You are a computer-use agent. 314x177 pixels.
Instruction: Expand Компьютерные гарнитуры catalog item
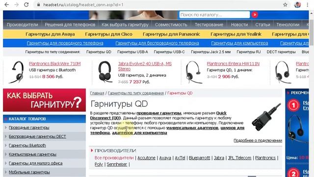32,154
